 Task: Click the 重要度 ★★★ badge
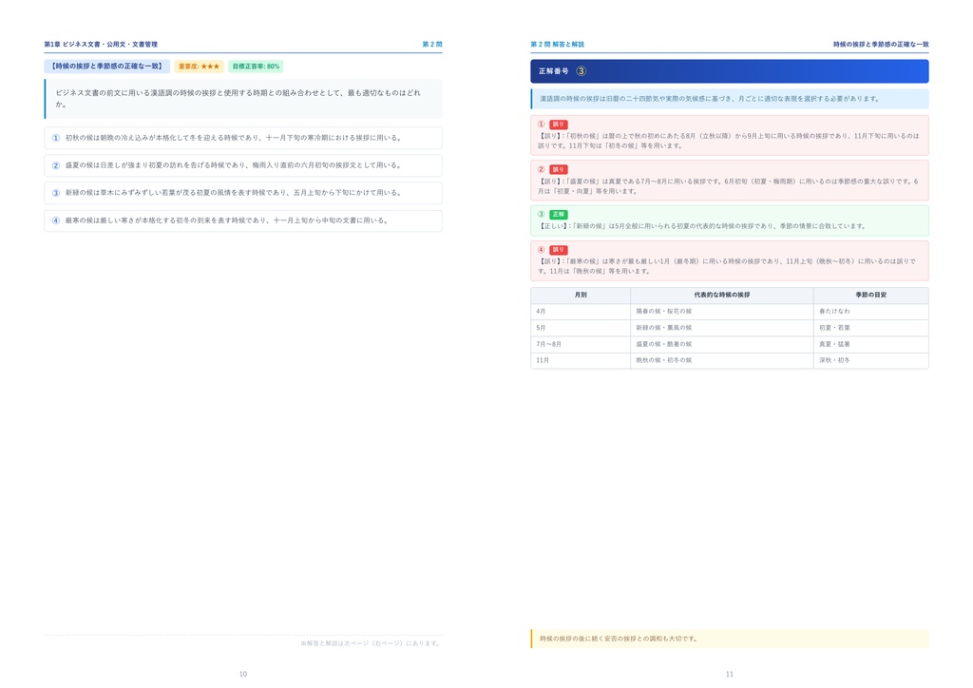click(x=199, y=67)
